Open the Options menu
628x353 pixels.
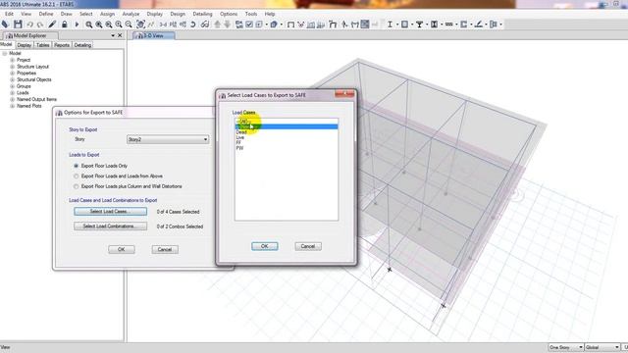[229, 14]
